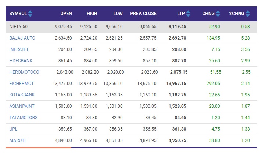Image resolution: width=265 pixels, height=158 pixels.
Task: Open ASIANPAINT stock link
Action: pyautogui.click(x=22, y=106)
